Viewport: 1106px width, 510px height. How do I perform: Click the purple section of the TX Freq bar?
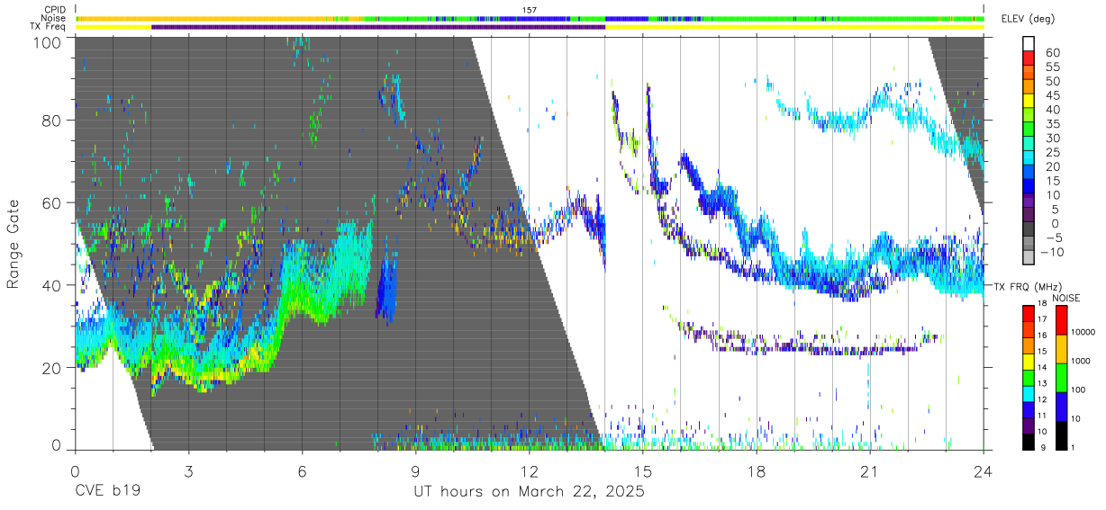[x=378, y=27]
